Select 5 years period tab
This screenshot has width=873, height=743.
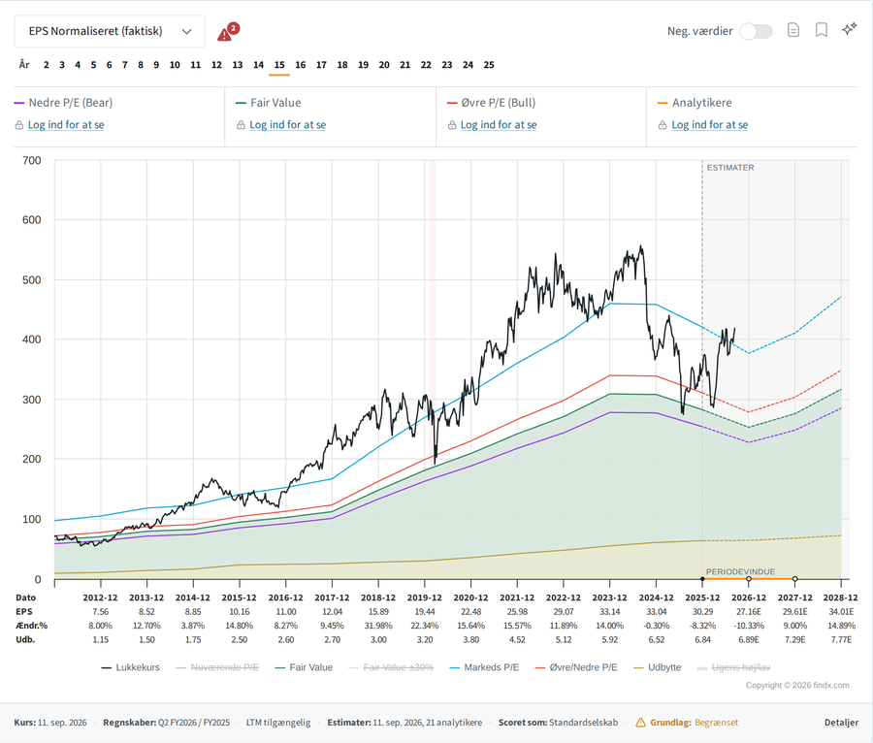pos(93,65)
